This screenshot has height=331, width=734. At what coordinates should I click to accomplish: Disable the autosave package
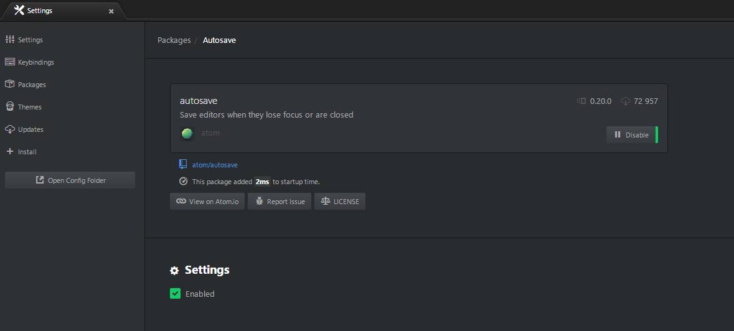coord(632,134)
